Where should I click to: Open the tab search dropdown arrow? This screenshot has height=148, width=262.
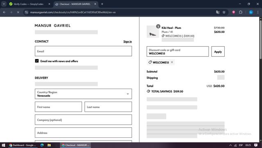tap(4, 4)
